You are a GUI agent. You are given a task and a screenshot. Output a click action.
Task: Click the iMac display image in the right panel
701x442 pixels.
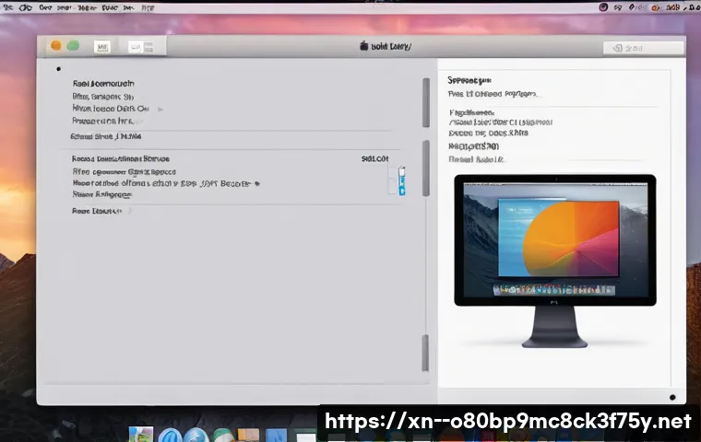(554, 239)
